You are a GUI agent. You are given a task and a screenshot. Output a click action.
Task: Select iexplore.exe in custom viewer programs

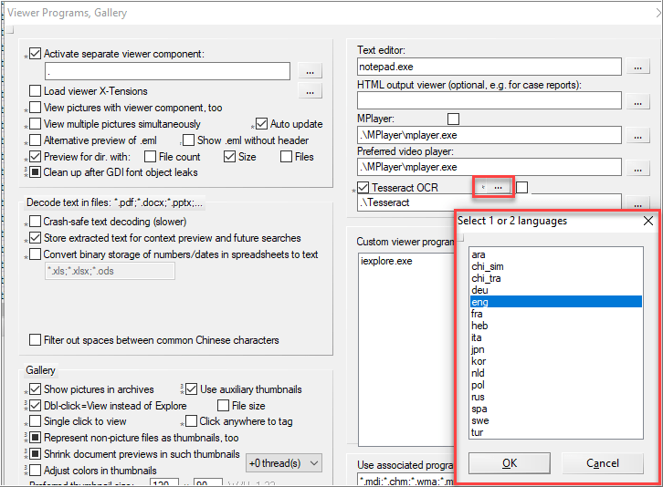tap(386, 261)
